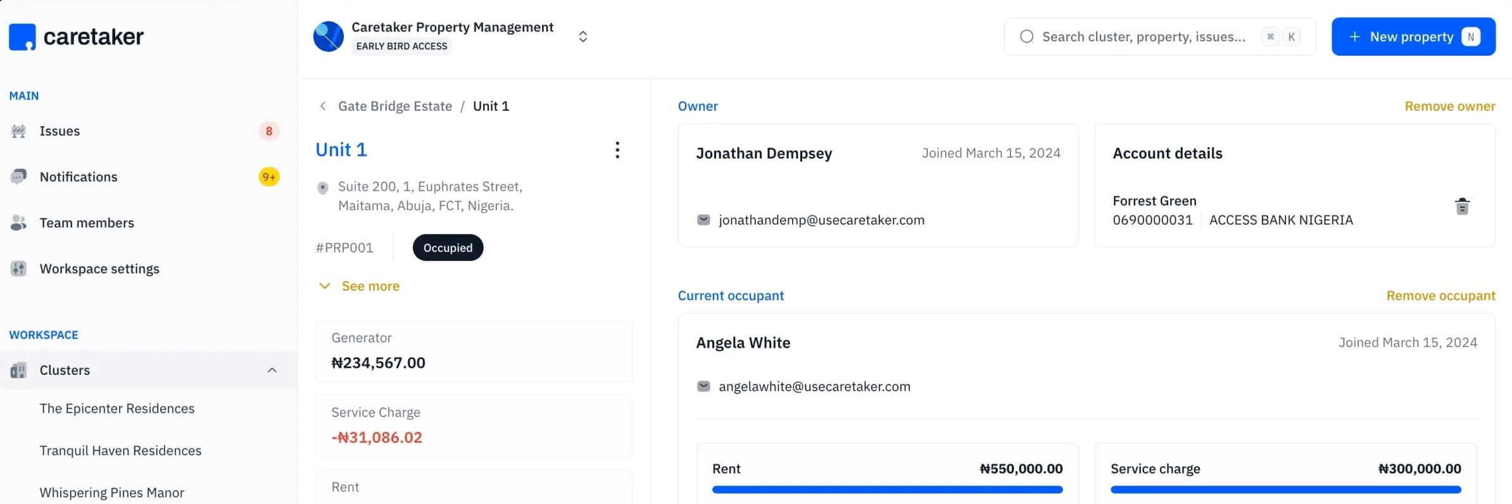
Task: Click the -₦31,086.02 service charge balance
Action: point(377,438)
